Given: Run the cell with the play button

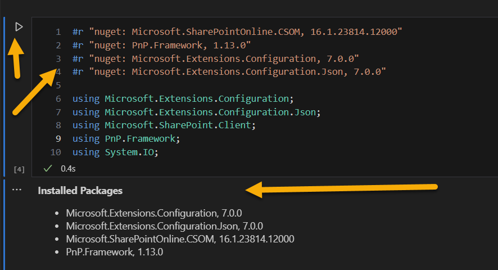Looking at the screenshot, I should (19, 26).
